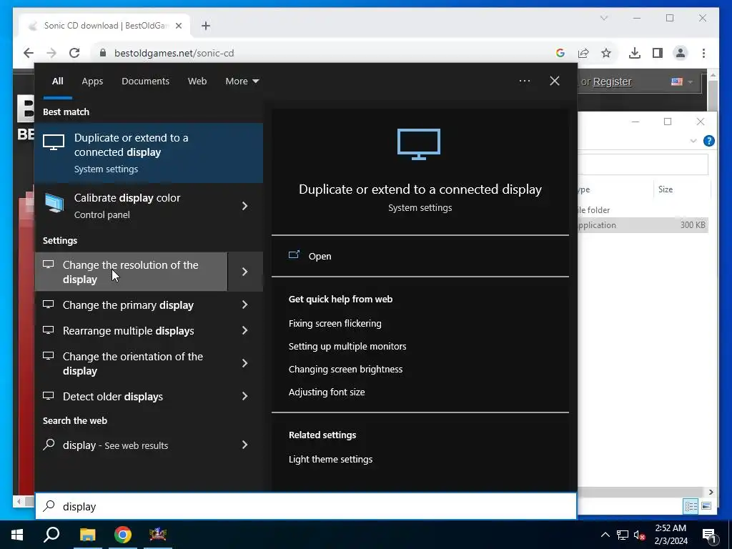
Task: Click the taskbar search magnifier
Action: click(51, 535)
